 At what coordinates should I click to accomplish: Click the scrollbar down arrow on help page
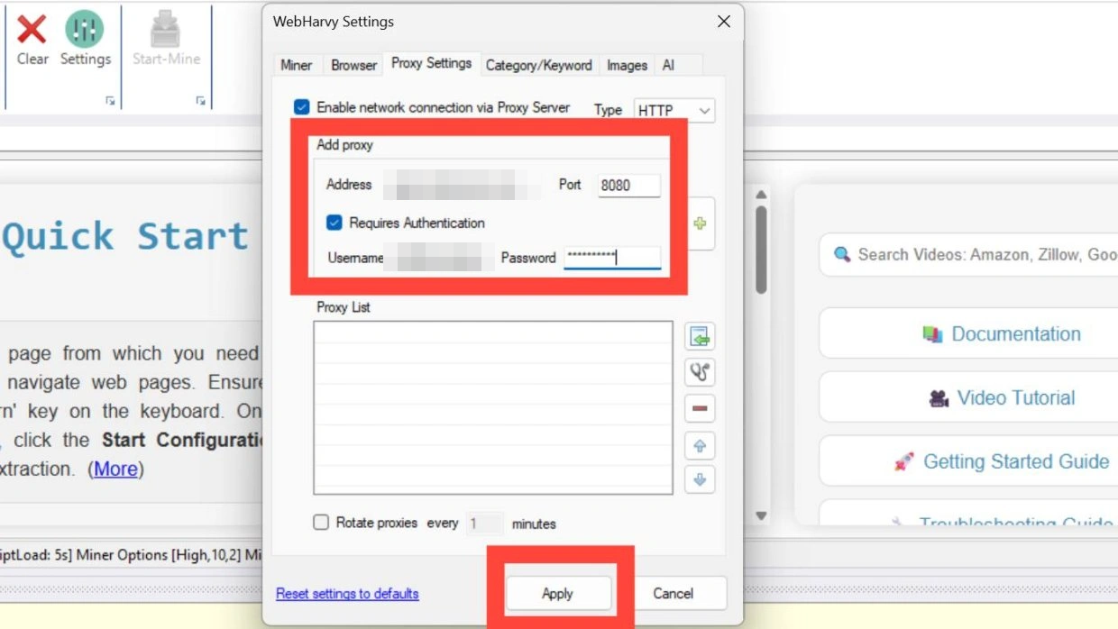click(761, 515)
